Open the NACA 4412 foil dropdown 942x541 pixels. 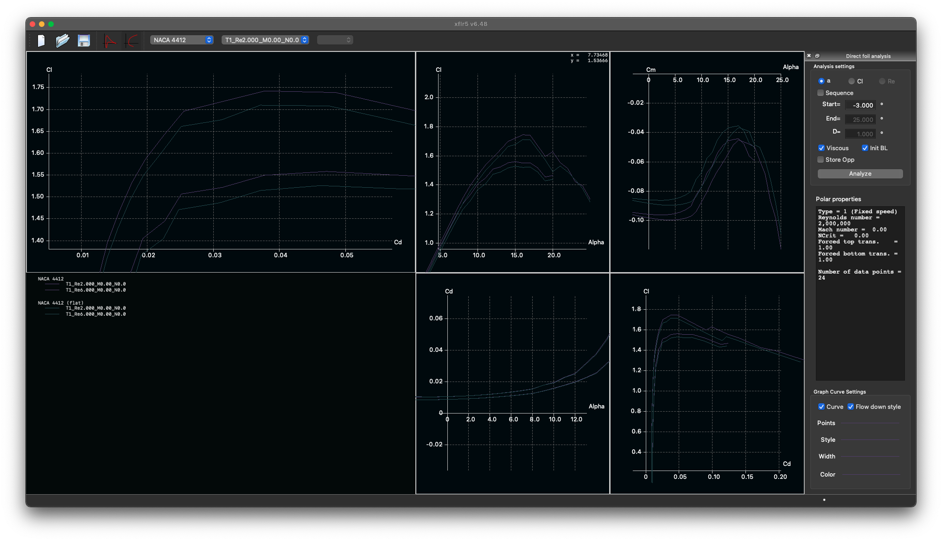point(182,40)
